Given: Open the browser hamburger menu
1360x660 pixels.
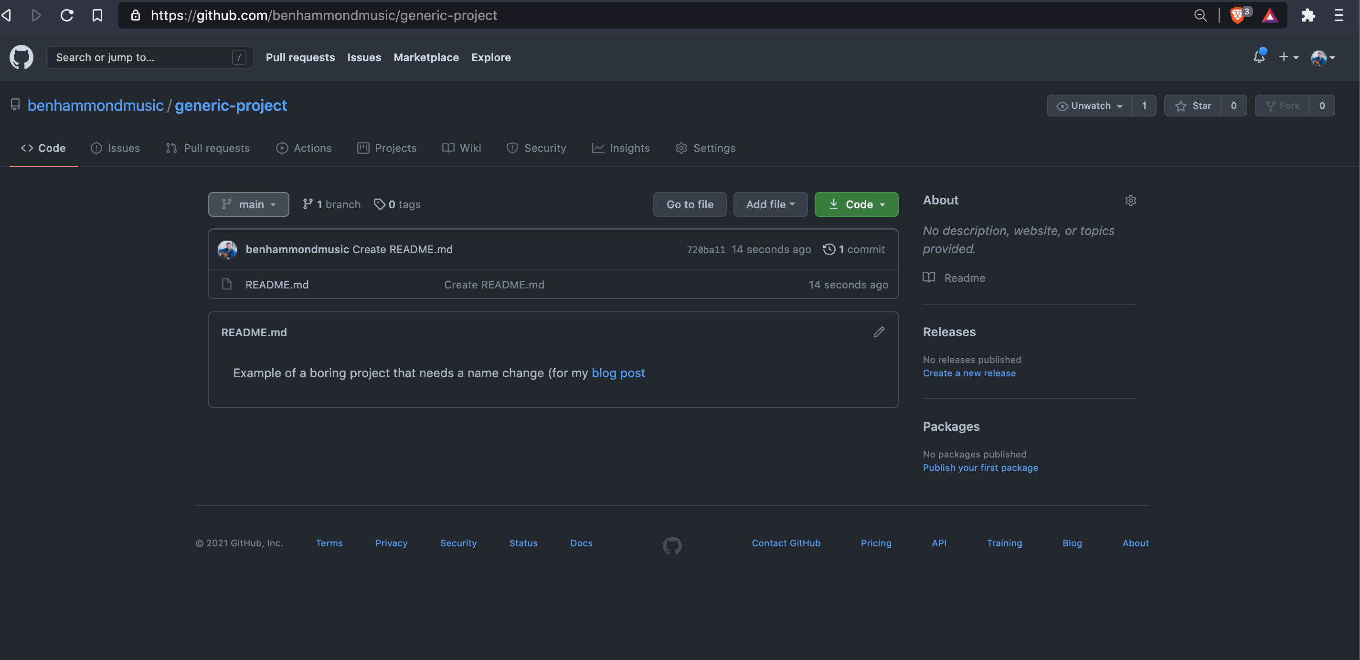Looking at the screenshot, I should pos(1339,15).
